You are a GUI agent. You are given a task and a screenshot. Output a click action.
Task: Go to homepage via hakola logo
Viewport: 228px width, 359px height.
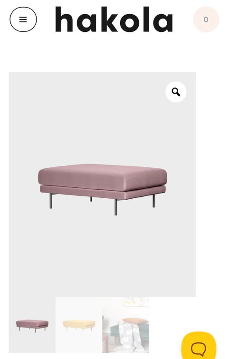tap(114, 19)
